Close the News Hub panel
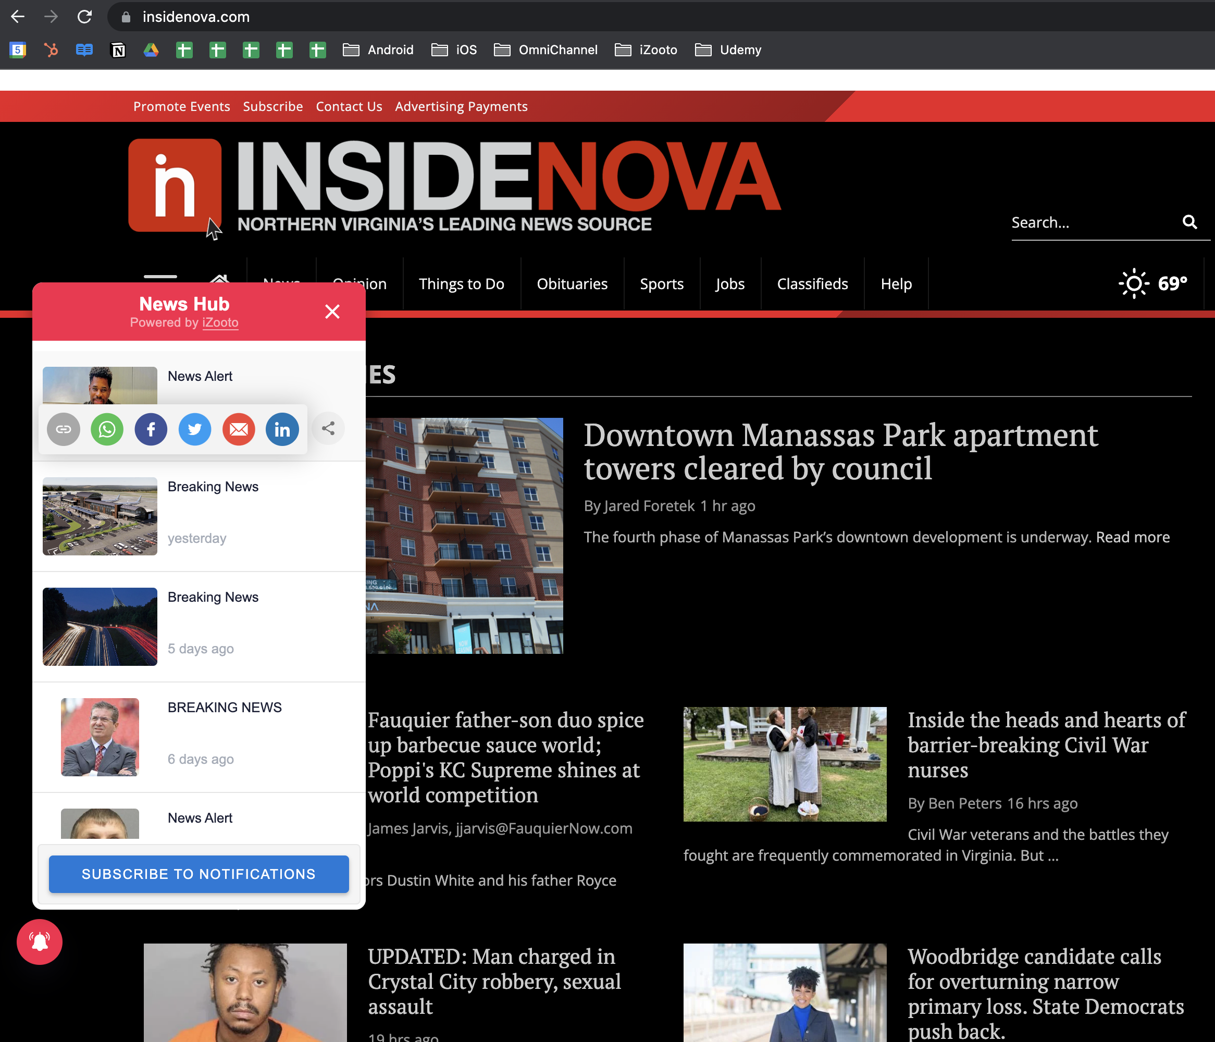 (x=333, y=311)
